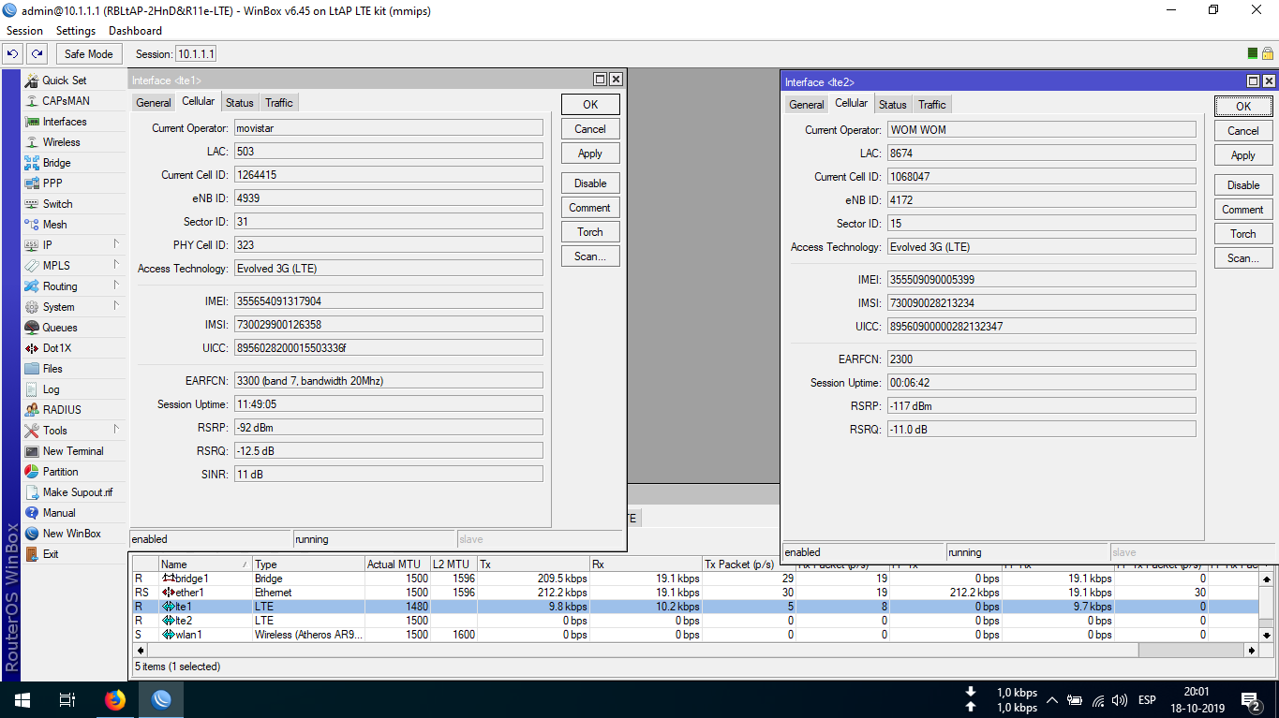
Task: Open Firefox from the taskbar
Action: tap(114, 699)
